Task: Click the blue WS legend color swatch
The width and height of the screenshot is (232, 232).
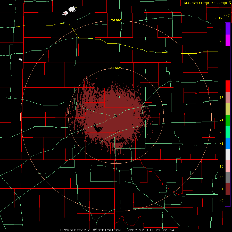Action: [228, 143]
